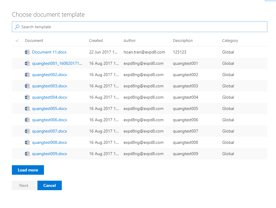Click the Word icon next to quangtest008.docx
This screenshot has width=276, height=208.
[x=27, y=142]
